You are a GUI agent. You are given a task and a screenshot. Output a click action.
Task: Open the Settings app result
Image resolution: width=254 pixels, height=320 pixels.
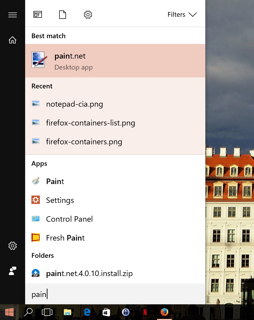pos(115,200)
